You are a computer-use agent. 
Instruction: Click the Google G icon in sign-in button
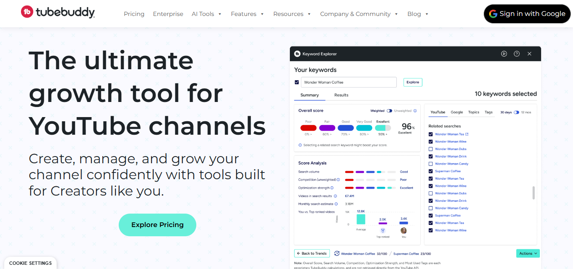pyautogui.click(x=493, y=13)
